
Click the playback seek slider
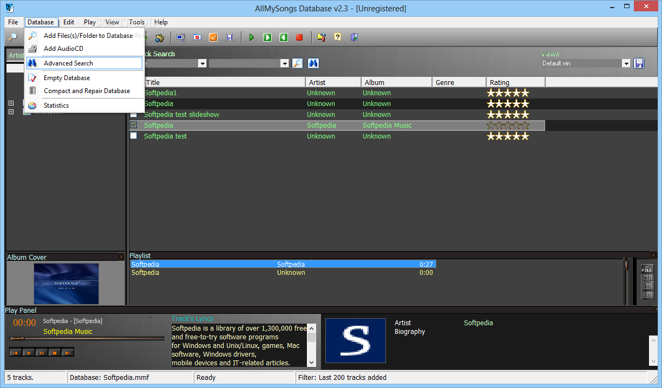pyautogui.click(x=87, y=339)
